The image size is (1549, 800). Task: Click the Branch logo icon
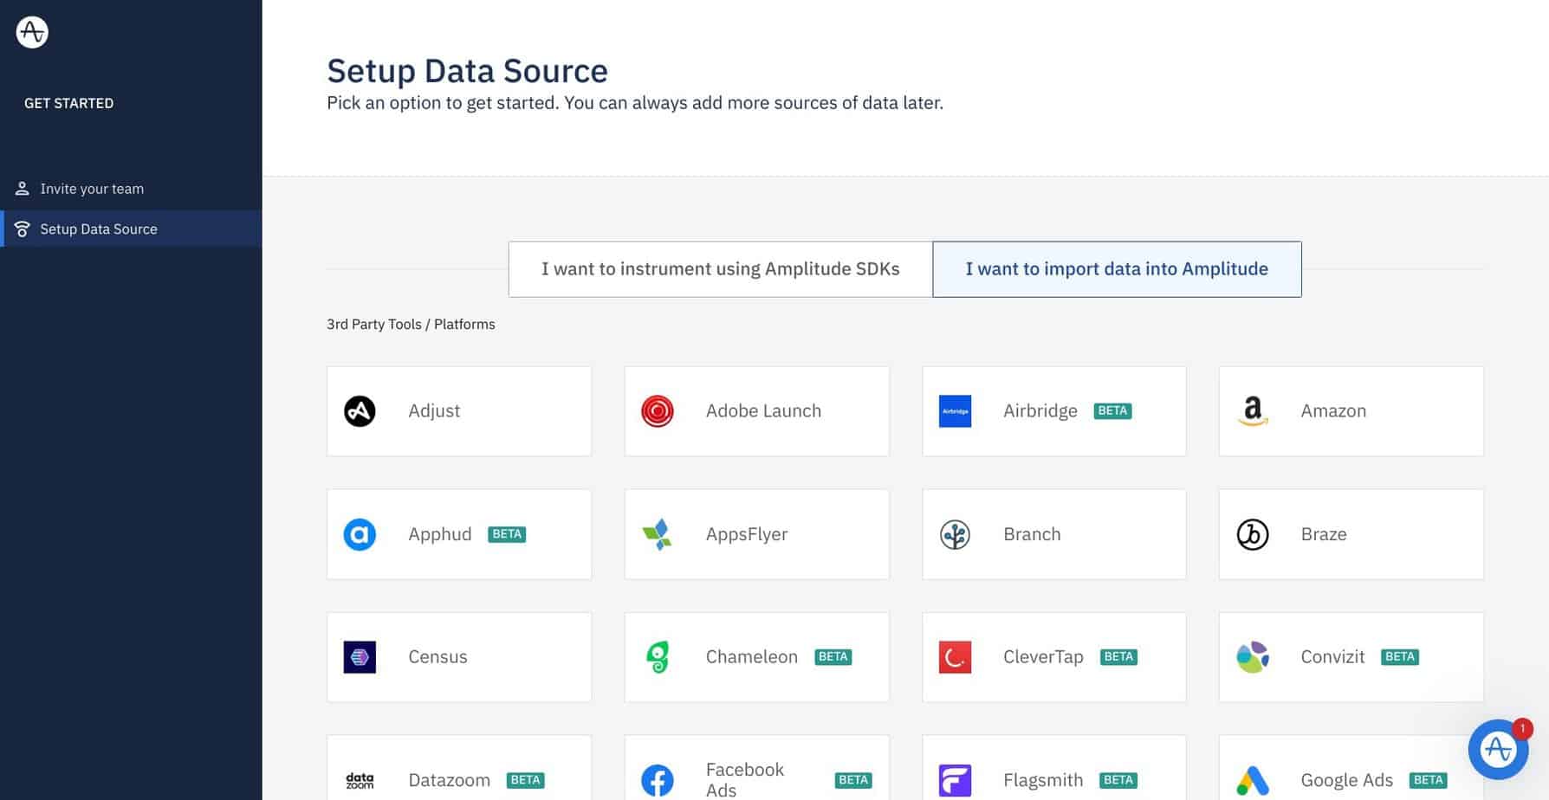pyautogui.click(x=955, y=534)
